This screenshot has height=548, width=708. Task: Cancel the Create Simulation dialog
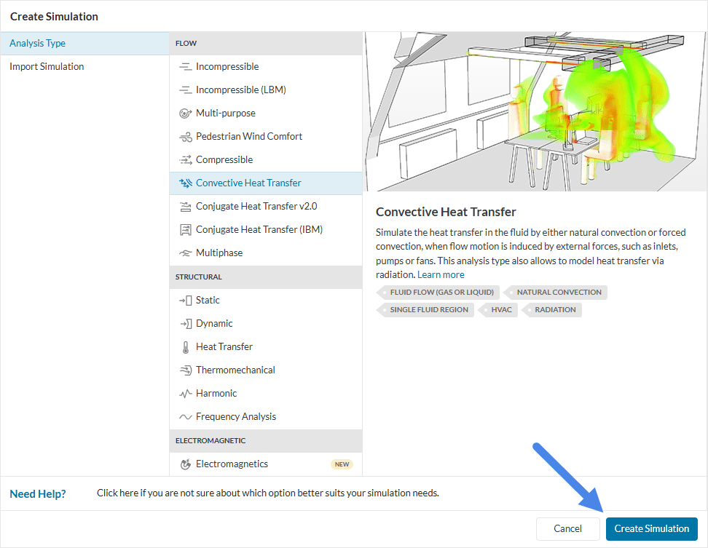click(x=567, y=529)
